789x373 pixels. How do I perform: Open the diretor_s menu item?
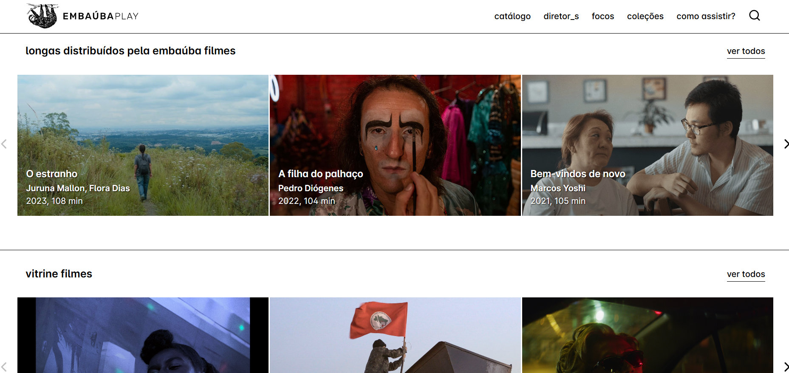pos(561,16)
